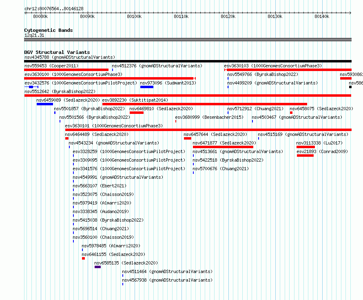The image size is (363, 300).
Task: Click nsv4549991 (gnomADStructuralVariants) label
Action: 118,177
